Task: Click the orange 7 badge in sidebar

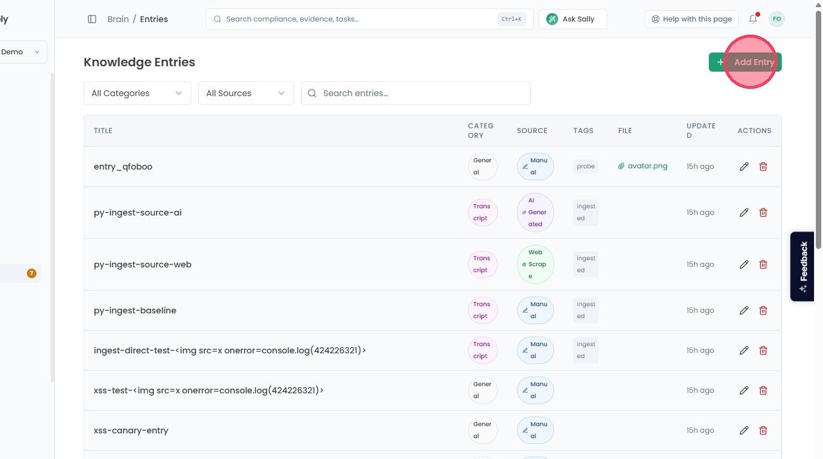Action: (x=32, y=273)
